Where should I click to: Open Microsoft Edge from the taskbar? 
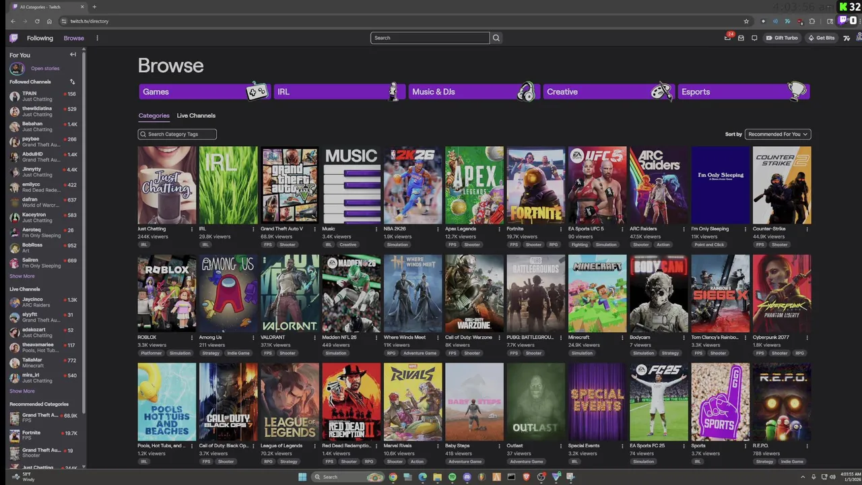(x=422, y=477)
